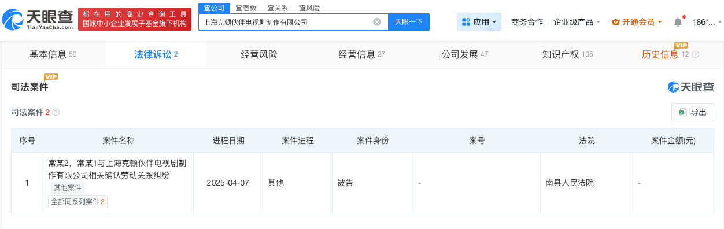Click the 案件名称 column header
The image size is (724, 229).
pos(118,141)
